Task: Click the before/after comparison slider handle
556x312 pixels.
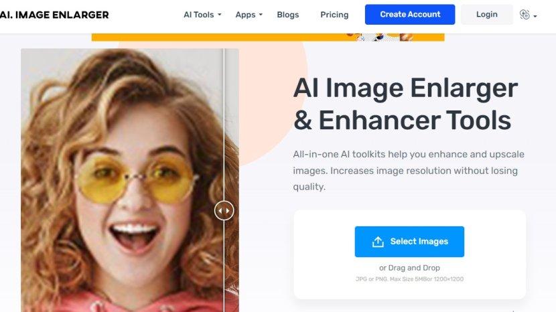Action: pyautogui.click(x=224, y=211)
